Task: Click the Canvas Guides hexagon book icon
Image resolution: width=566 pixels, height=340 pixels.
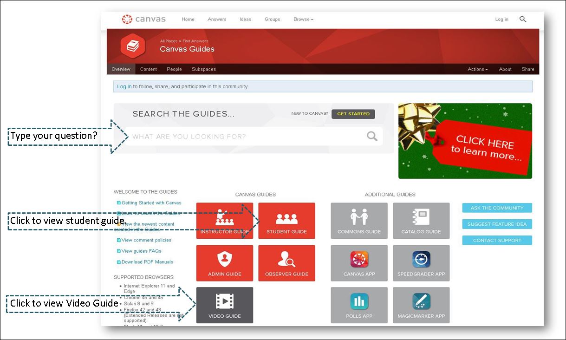Action: pos(133,46)
